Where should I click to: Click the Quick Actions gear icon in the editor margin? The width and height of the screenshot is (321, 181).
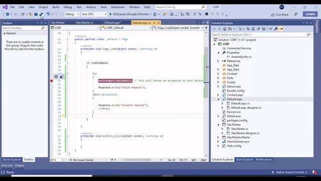coord(56,76)
